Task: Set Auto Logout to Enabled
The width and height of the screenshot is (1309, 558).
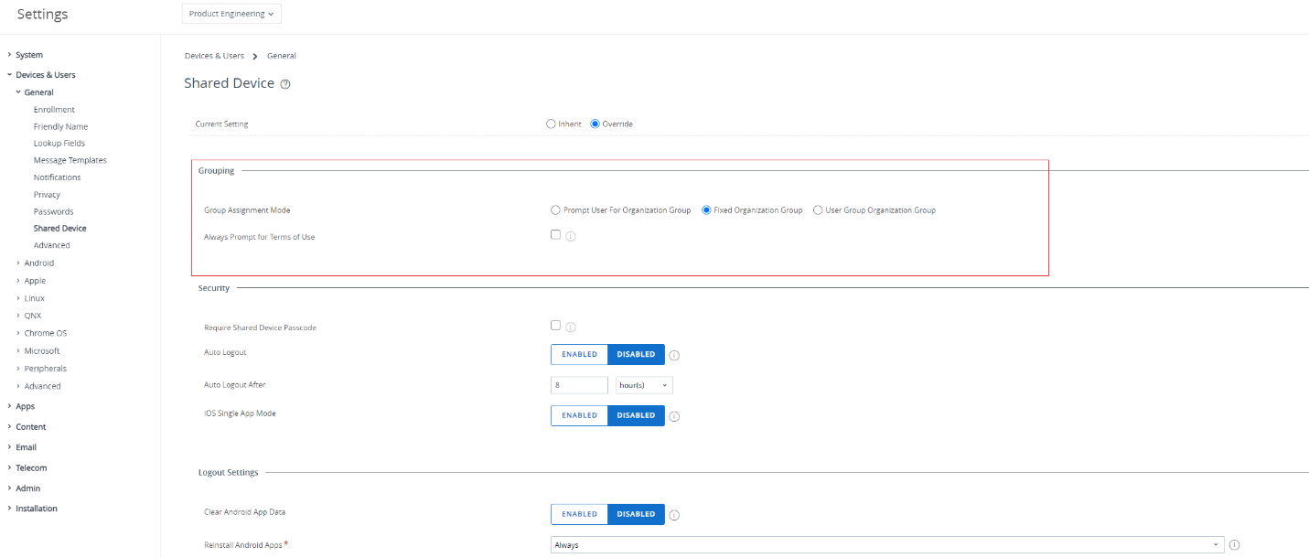Action: click(579, 354)
